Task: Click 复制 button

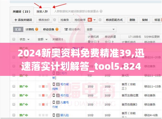Action: coord(145,20)
